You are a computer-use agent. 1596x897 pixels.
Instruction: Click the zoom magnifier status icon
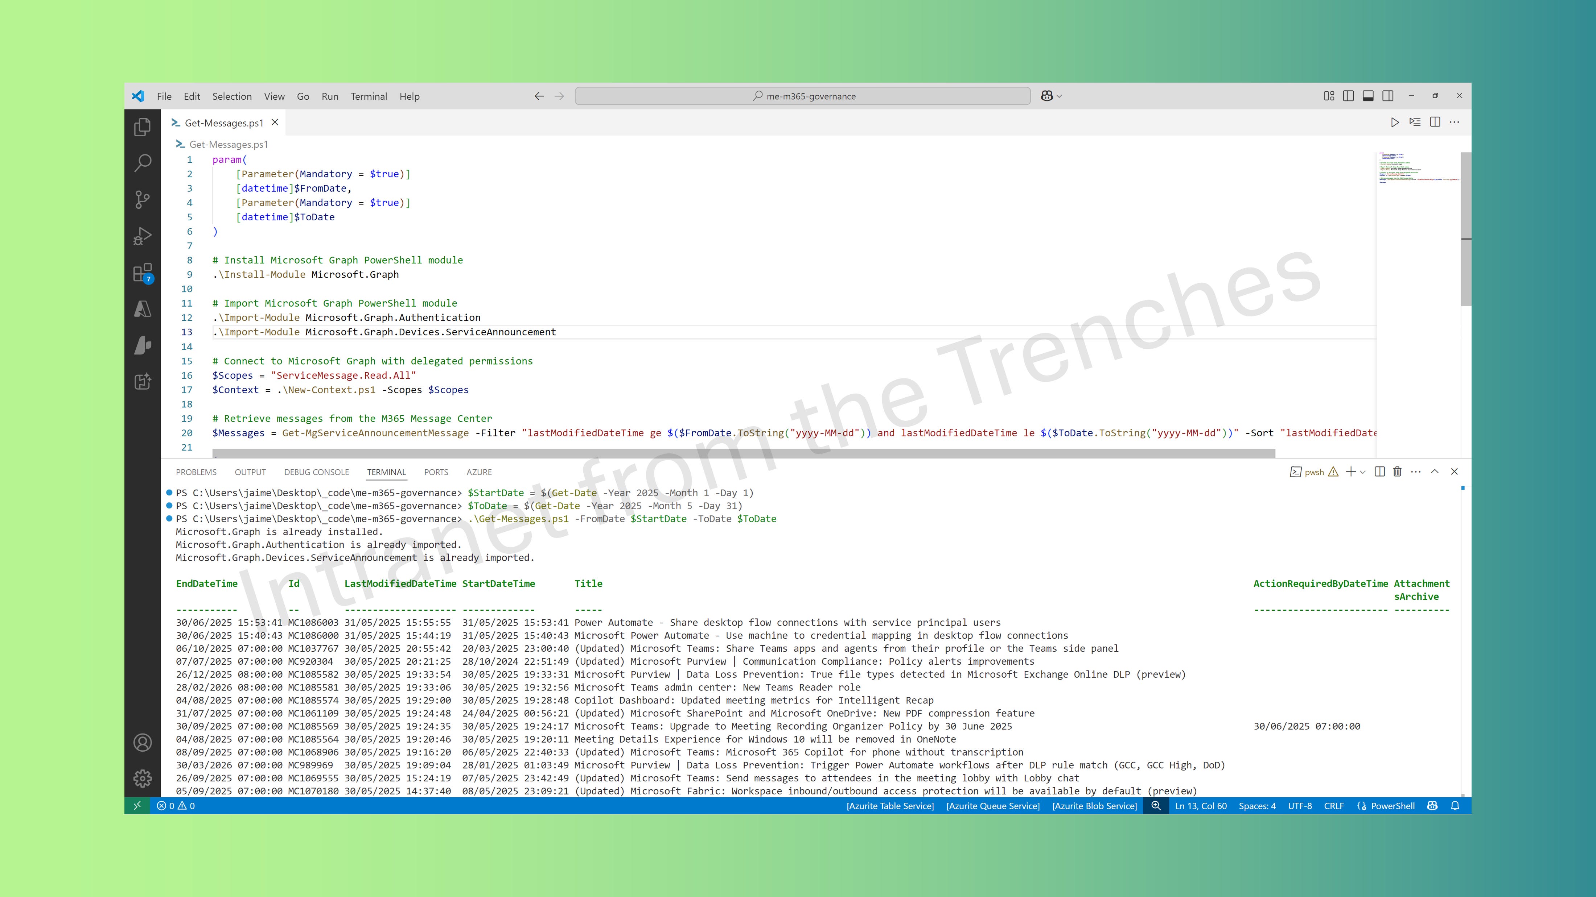[x=1156, y=805]
